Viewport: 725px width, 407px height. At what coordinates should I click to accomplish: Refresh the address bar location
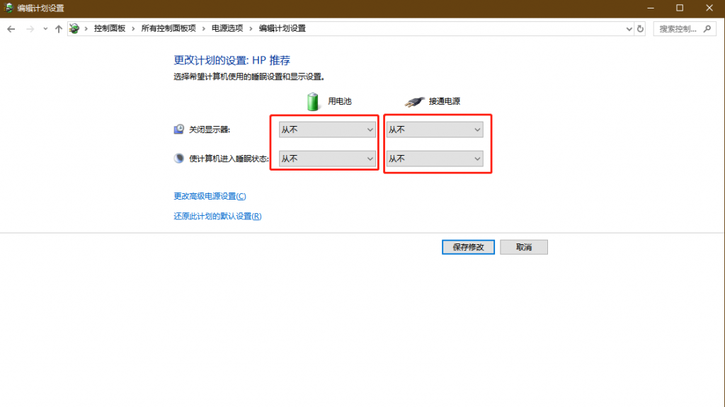pos(641,29)
